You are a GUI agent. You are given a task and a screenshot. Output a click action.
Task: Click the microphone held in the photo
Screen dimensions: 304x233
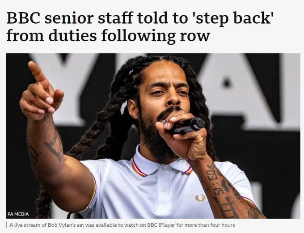[185, 126]
